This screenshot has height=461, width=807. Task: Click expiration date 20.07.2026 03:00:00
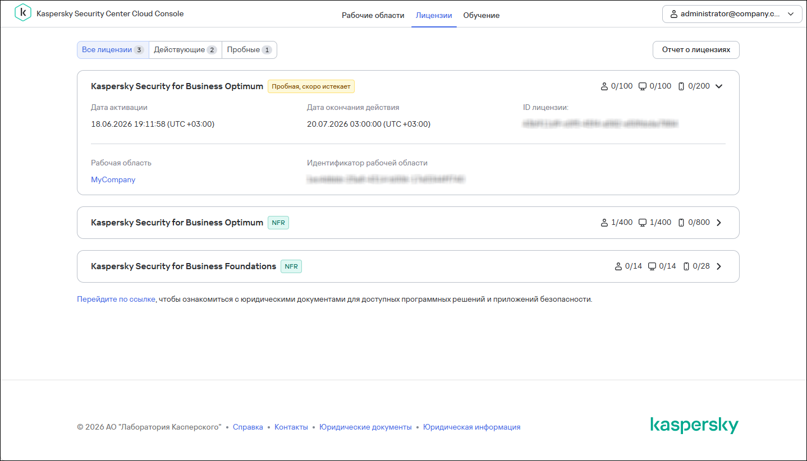click(369, 124)
